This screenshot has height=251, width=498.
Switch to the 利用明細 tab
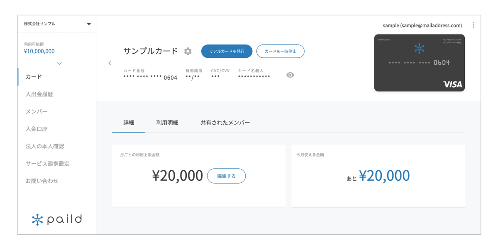(167, 123)
